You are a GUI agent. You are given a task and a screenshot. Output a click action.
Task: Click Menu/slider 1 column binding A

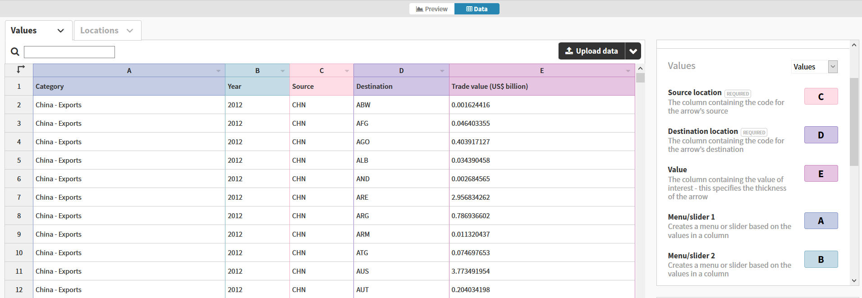tap(821, 221)
